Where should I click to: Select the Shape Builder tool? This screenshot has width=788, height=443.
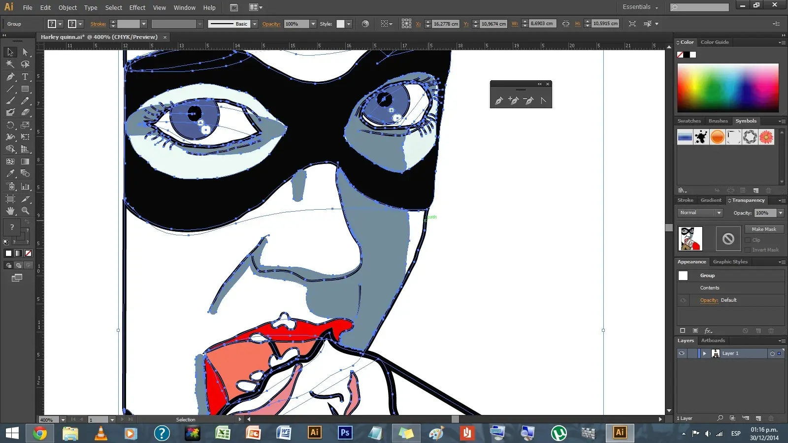tap(10, 149)
